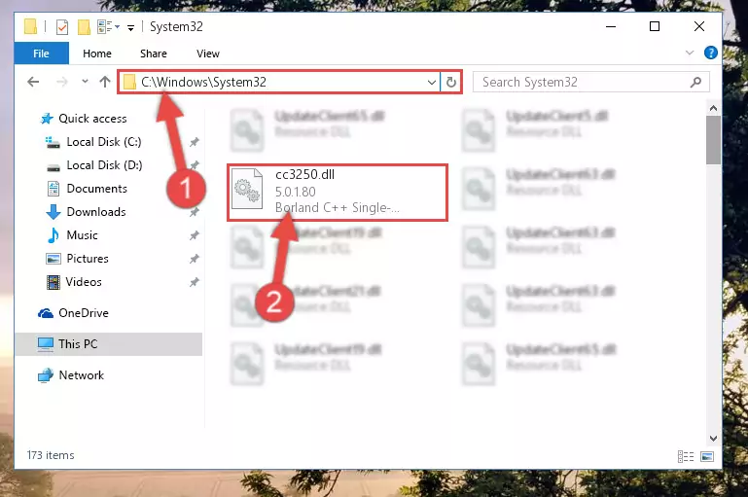Select Network in the navigation pane
The height and width of the screenshot is (497, 748).
[x=81, y=375]
